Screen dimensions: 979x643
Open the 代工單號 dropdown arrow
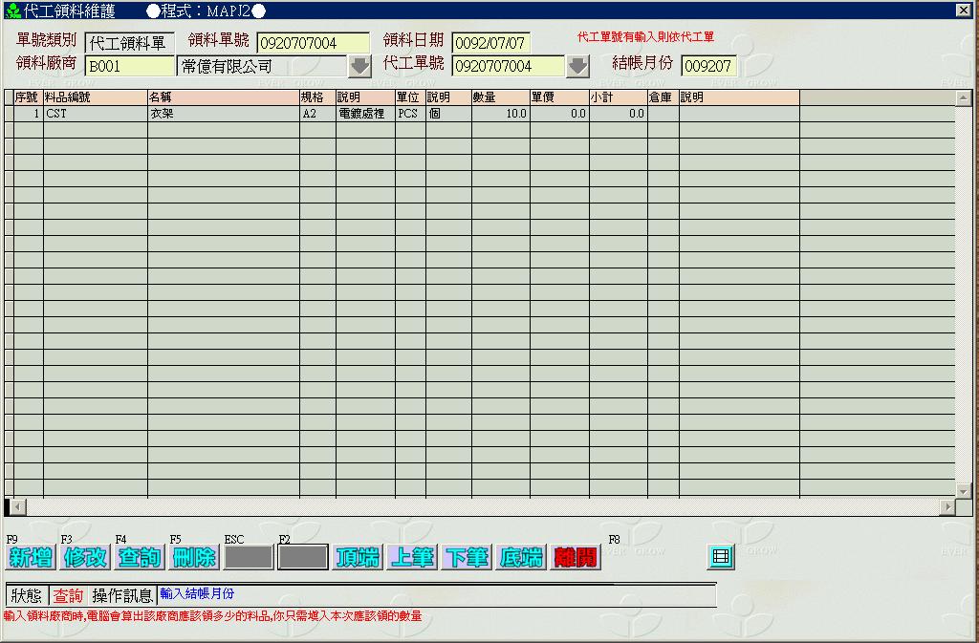click(x=577, y=66)
